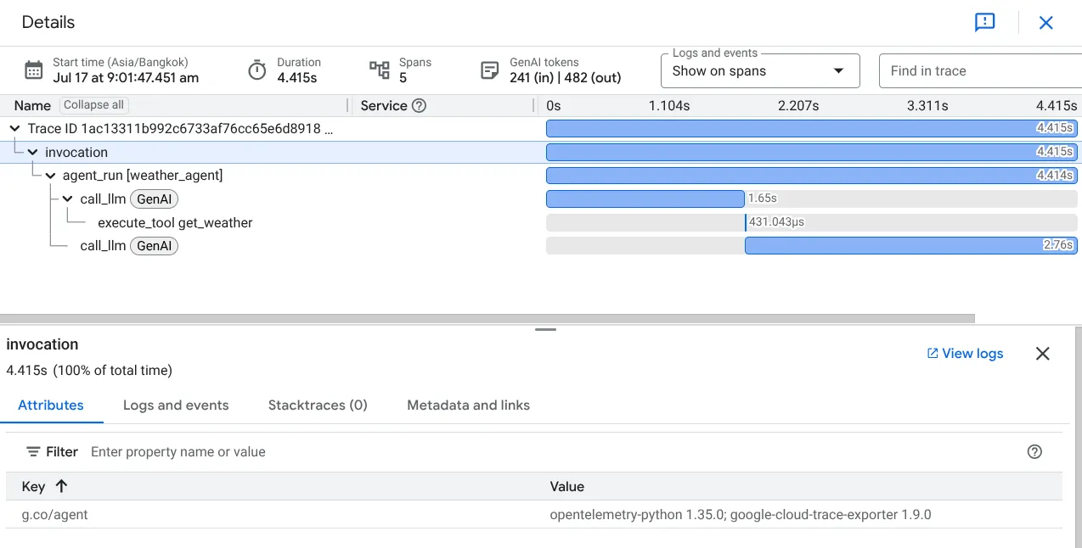Click the Duration stopwatch icon

(x=257, y=70)
